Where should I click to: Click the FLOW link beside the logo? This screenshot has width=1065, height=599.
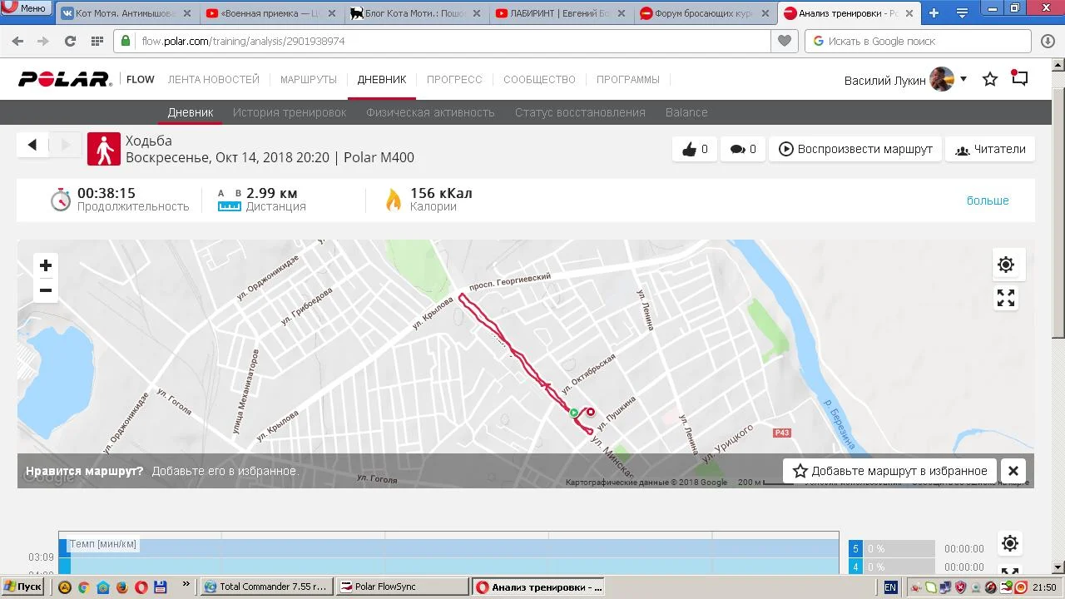tap(141, 80)
